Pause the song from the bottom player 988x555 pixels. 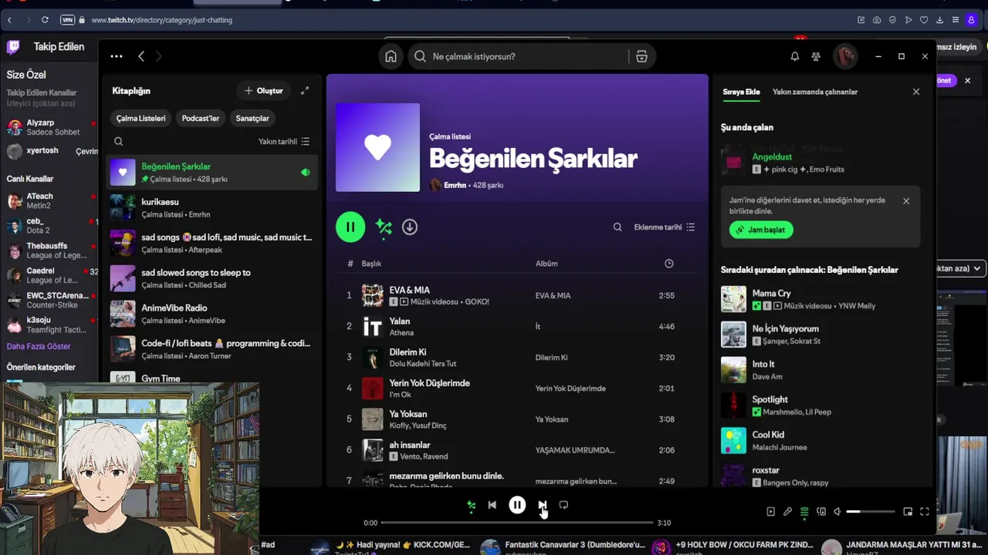tap(517, 505)
